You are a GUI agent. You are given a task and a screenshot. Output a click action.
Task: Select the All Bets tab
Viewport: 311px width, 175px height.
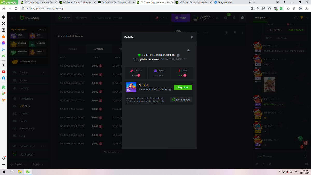[x=73, y=49]
